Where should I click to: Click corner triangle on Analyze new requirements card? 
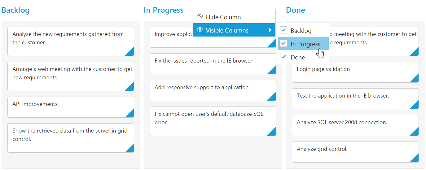[130, 52]
